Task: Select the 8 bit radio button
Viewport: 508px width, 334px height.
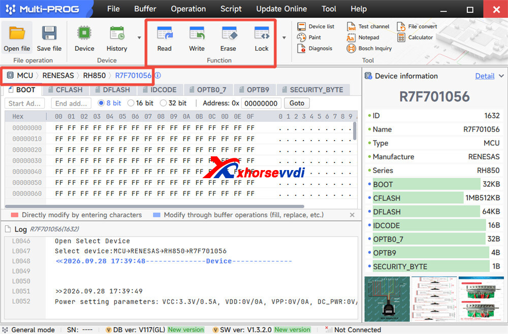Action: [101, 103]
